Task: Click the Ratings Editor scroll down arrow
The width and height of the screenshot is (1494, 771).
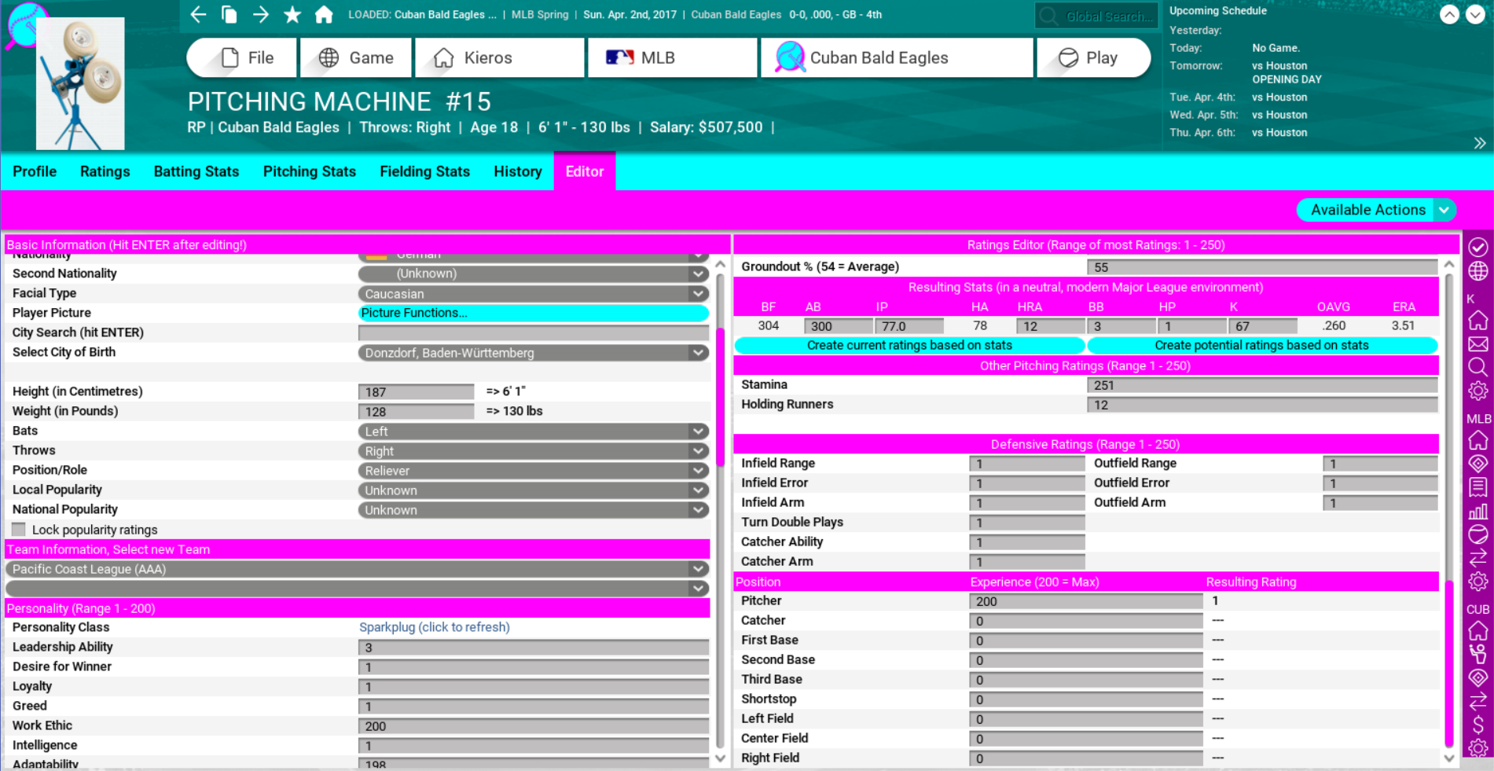Action: coord(1449,758)
